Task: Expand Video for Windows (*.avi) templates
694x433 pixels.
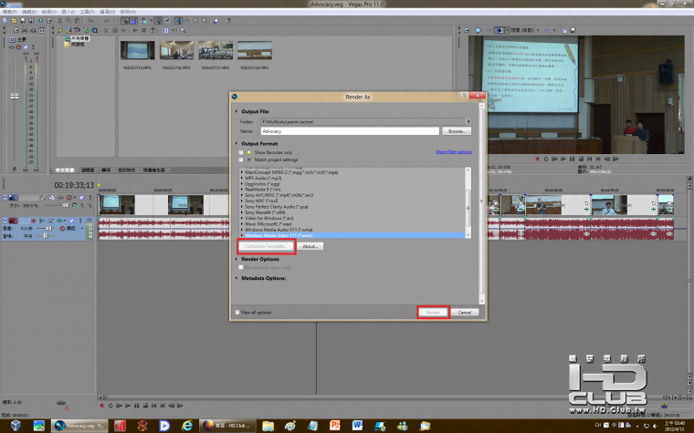Action: [x=242, y=218]
